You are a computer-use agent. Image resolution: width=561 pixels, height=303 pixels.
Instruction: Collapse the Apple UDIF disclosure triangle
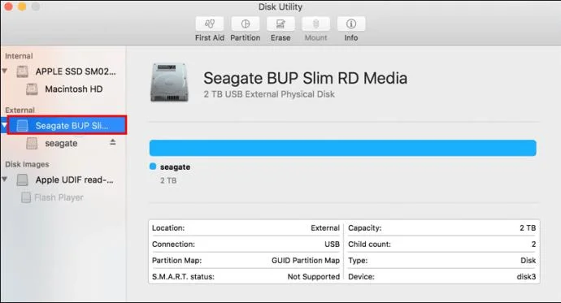tap(5, 179)
